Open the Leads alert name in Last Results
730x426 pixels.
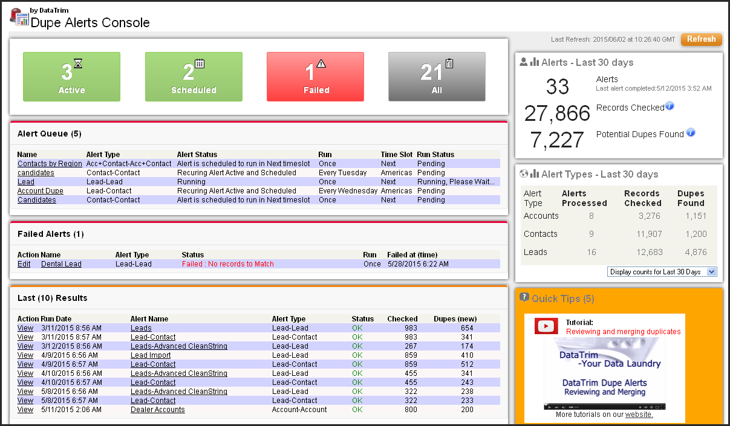[x=141, y=328]
